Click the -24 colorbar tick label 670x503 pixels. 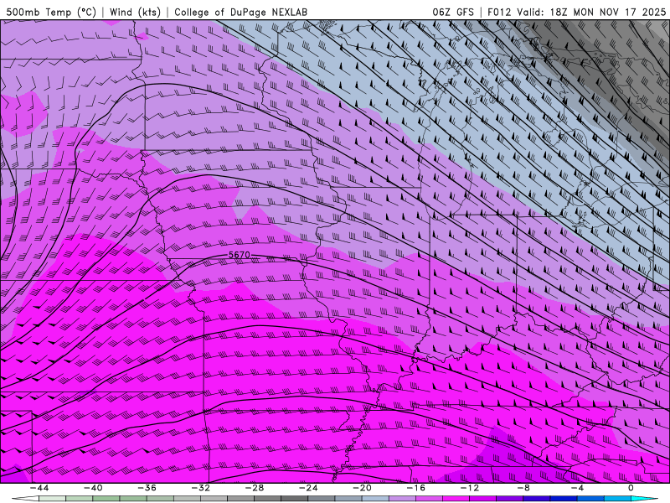(x=308, y=488)
